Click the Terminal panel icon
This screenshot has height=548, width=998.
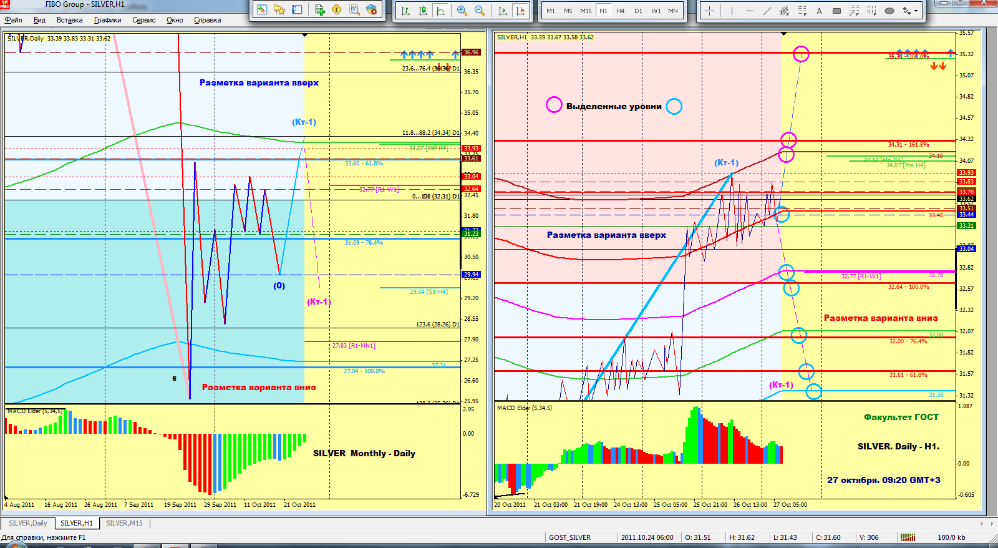coord(297,10)
